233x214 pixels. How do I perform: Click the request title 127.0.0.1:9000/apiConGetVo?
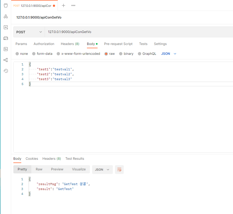click(x=39, y=17)
